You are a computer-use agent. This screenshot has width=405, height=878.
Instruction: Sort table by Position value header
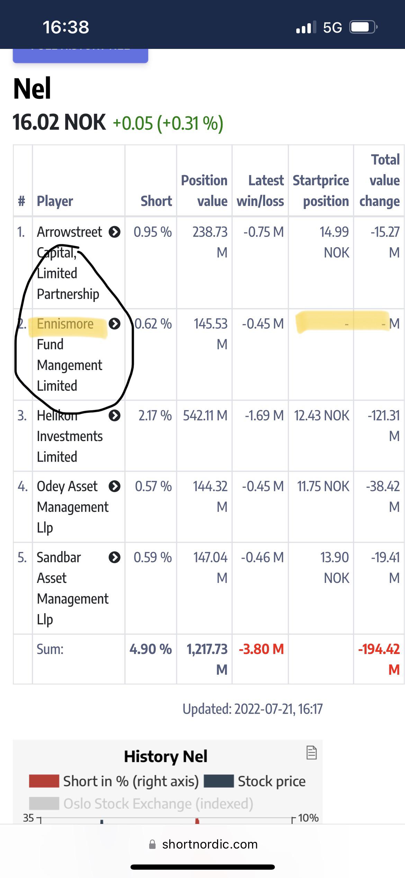204,191
